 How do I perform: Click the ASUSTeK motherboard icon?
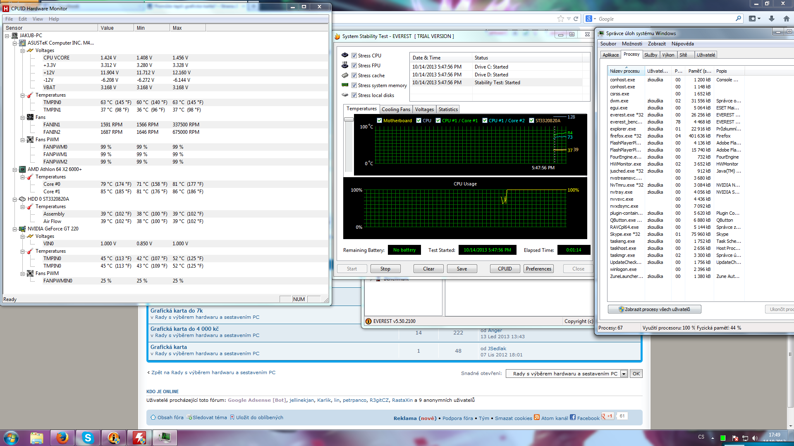click(23, 43)
